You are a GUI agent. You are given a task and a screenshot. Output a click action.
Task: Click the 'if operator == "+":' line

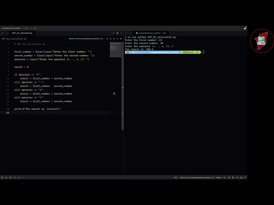tap(27, 75)
